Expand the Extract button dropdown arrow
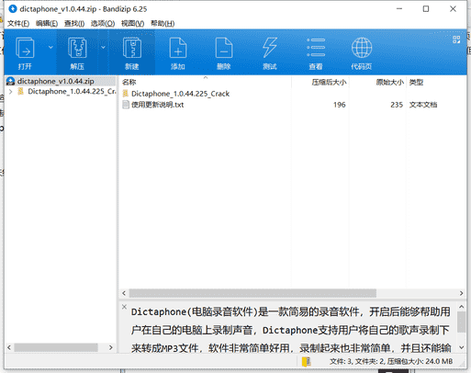471x373 pixels. pos(103,48)
